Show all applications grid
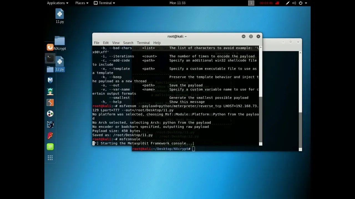This screenshot has width=355, height=199. (x=50, y=158)
